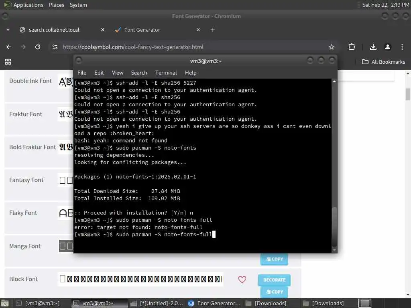Click the Bold Fraktur Font label
Screen dimensions: 411x308
tap(33, 147)
